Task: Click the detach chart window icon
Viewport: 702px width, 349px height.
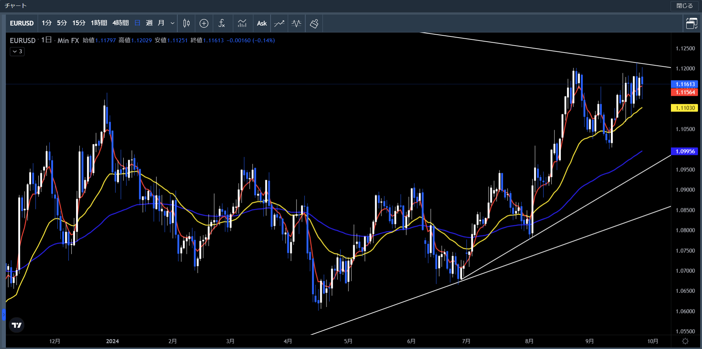Action: click(691, 23)
